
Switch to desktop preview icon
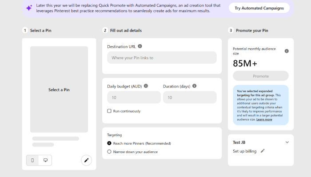pos(45,160)
